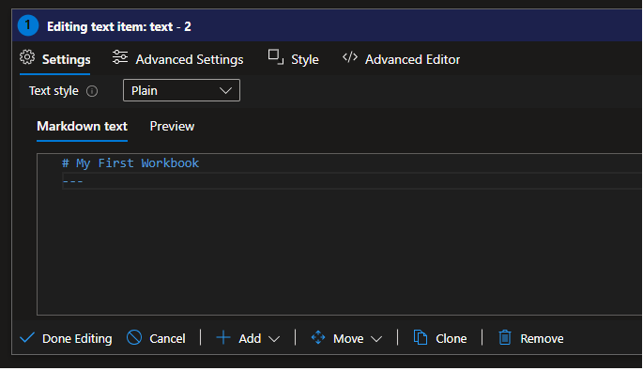Click the Advanced Settings sliders icon
643x371 pixels.
tap(120, 57)
